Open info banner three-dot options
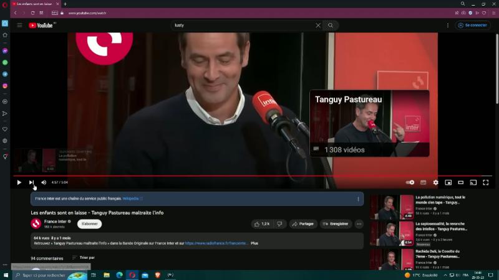This screenshot has height=280, width=499. tap(358, 199)
